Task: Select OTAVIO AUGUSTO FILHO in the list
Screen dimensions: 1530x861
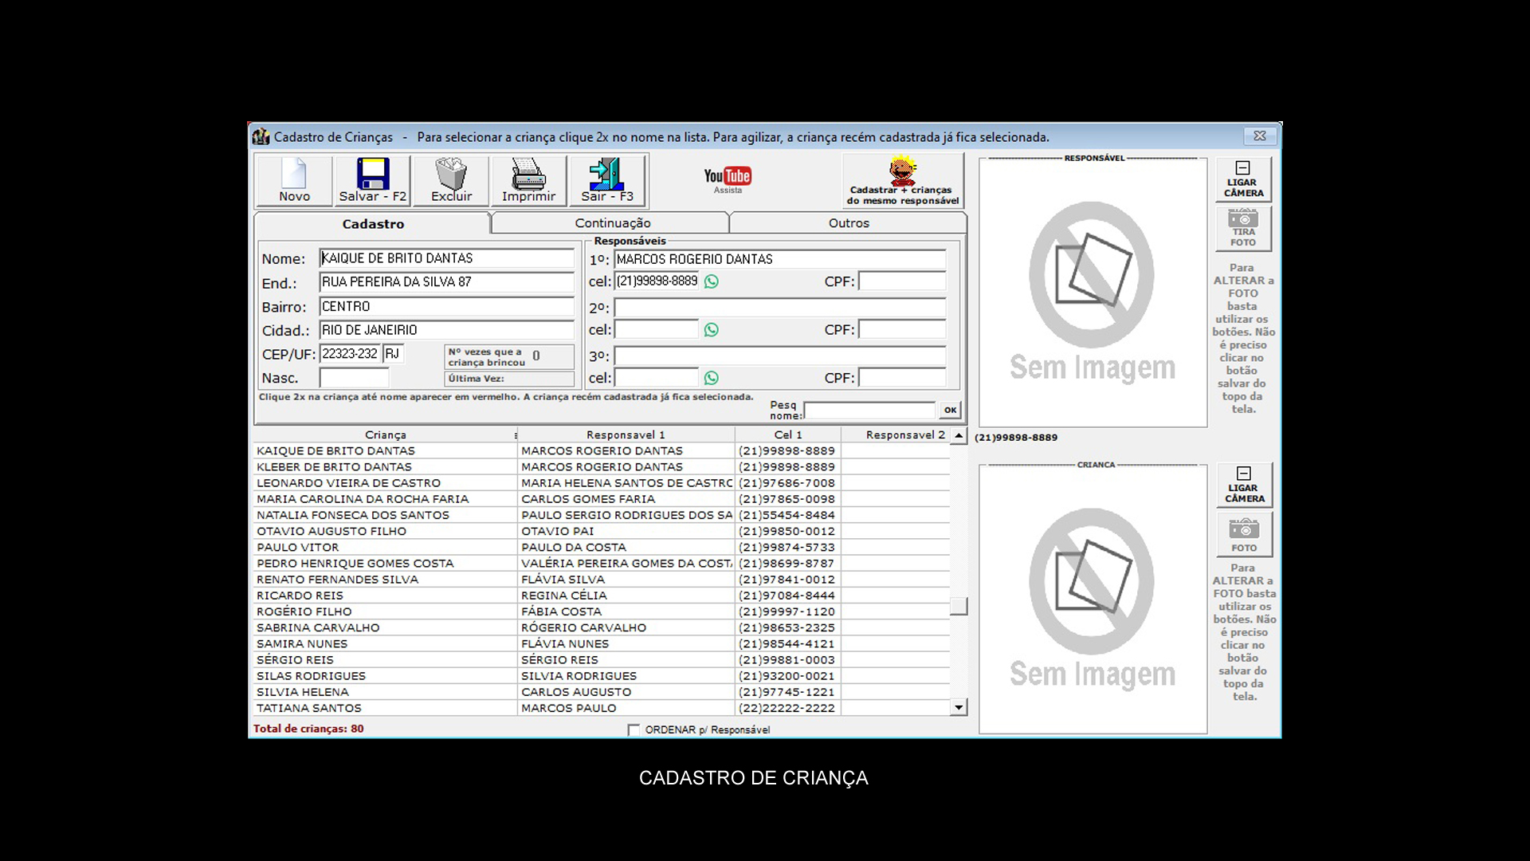Action: (331, 531)
